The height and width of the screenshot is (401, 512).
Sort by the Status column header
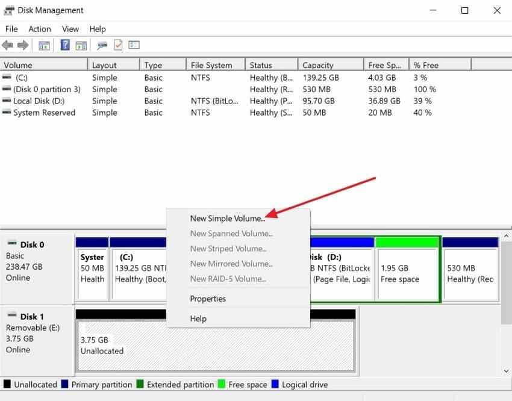pos(272,65)
